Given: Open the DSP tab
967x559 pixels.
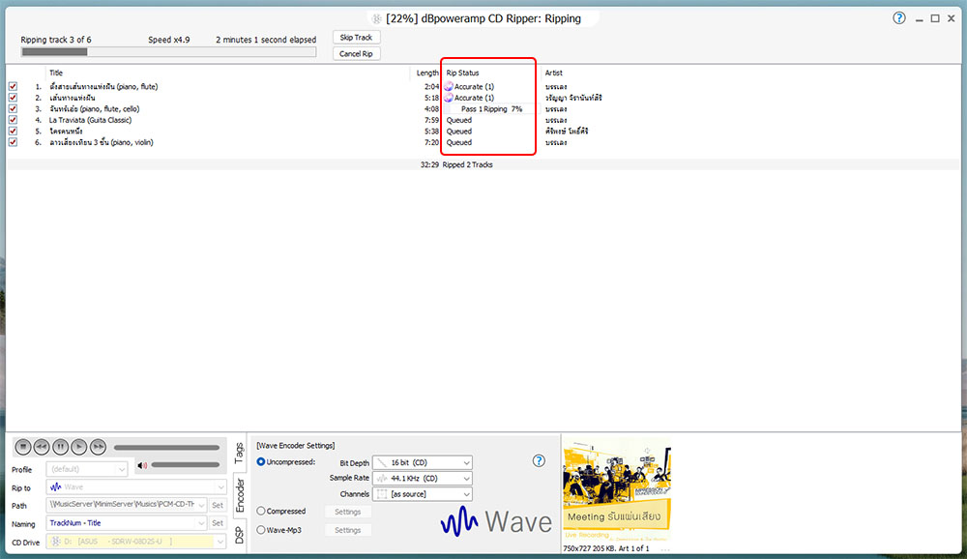Looking at the screenshot, I should coord(239,537).
